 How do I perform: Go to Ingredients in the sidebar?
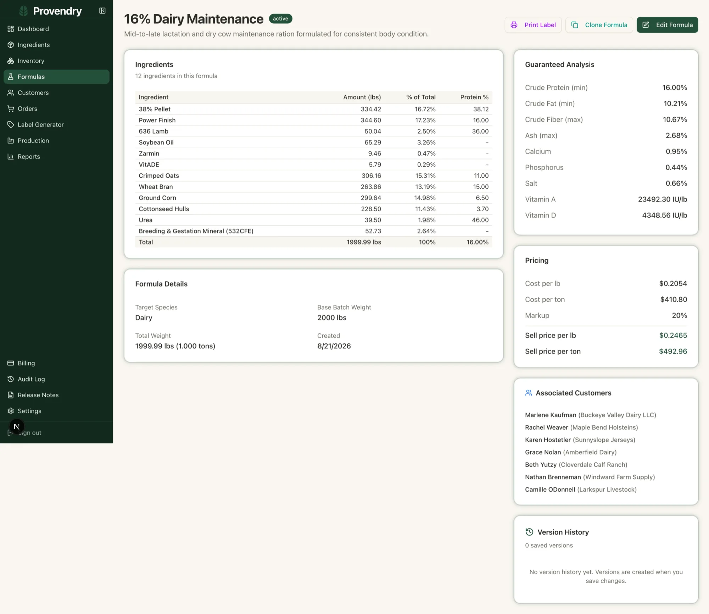56,45
